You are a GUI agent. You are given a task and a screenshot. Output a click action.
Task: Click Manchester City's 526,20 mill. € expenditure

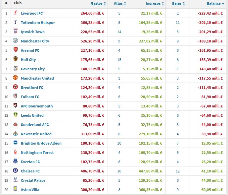[x=92, y=41]
